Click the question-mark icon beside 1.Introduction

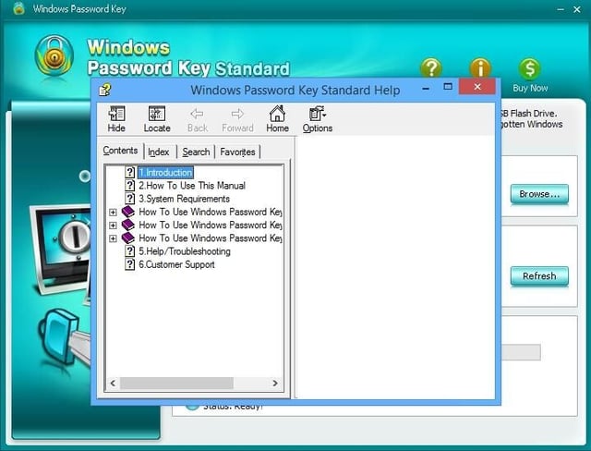[x=129, y=172]
